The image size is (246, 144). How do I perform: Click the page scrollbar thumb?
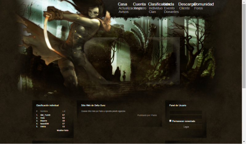pos(244,46)
